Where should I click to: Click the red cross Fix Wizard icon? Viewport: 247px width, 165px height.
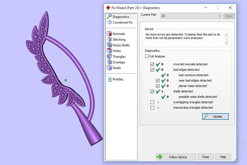click(x=108, y=8)
